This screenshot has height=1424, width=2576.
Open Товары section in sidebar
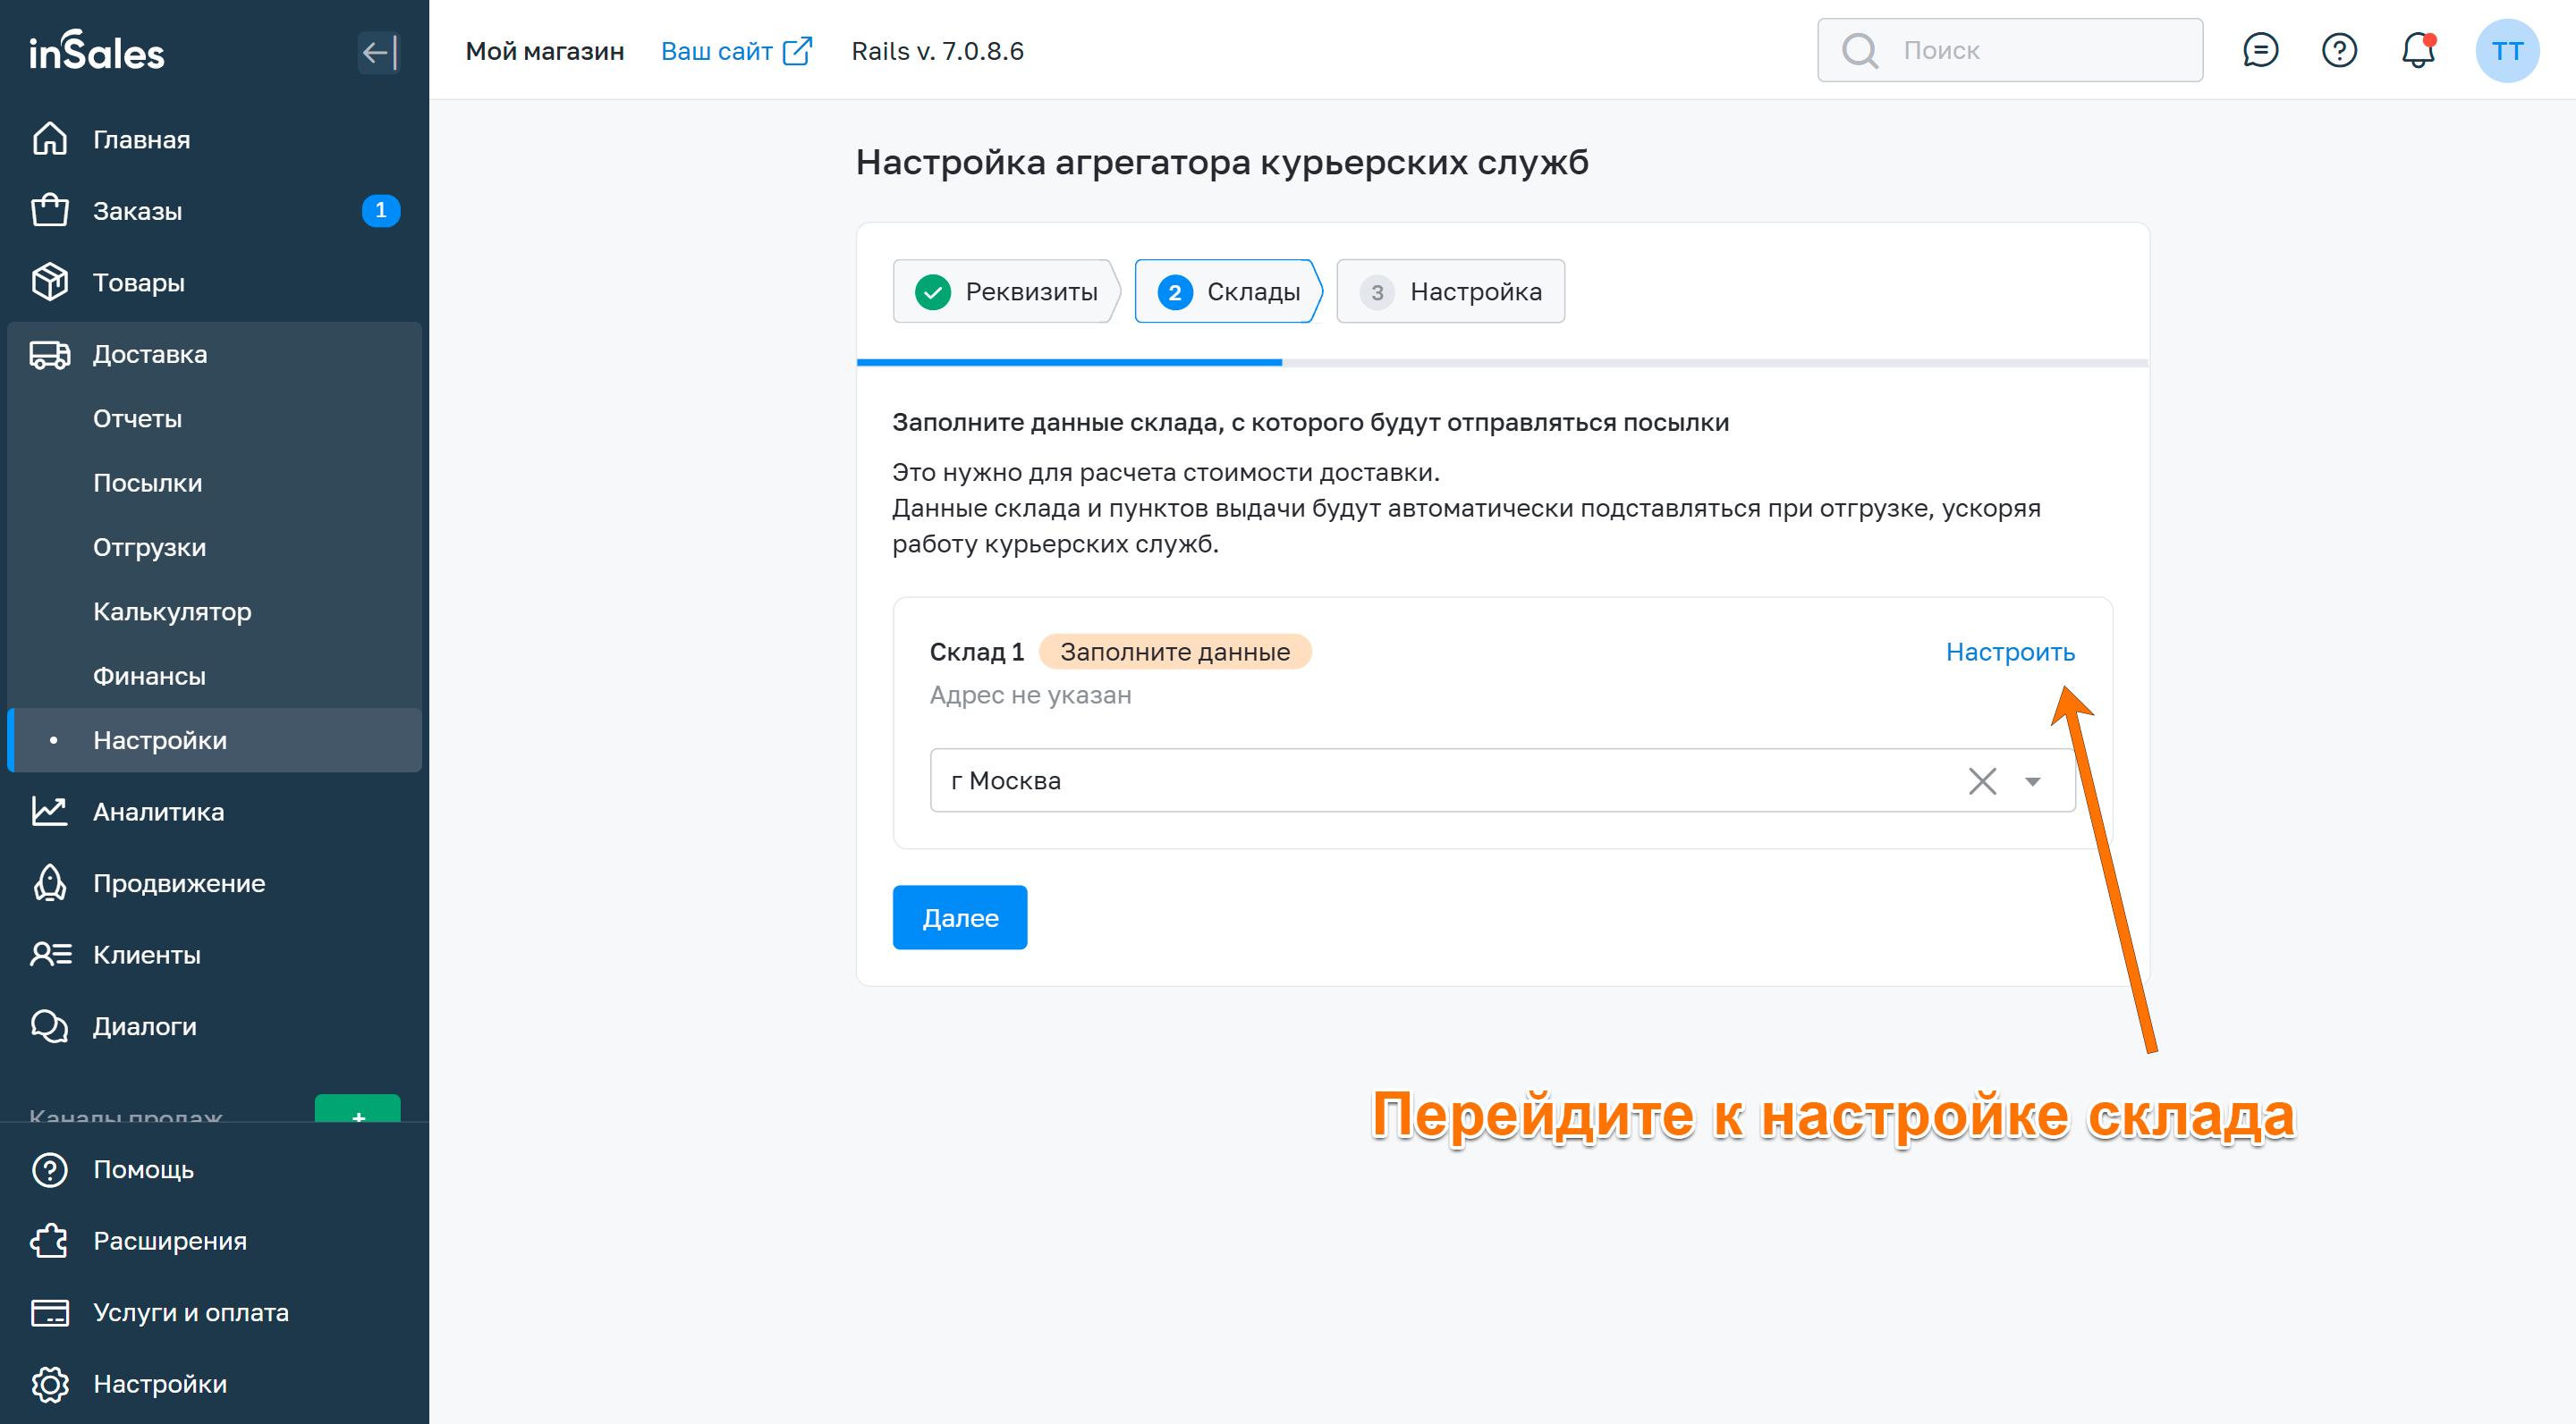(x=139, y=282)
